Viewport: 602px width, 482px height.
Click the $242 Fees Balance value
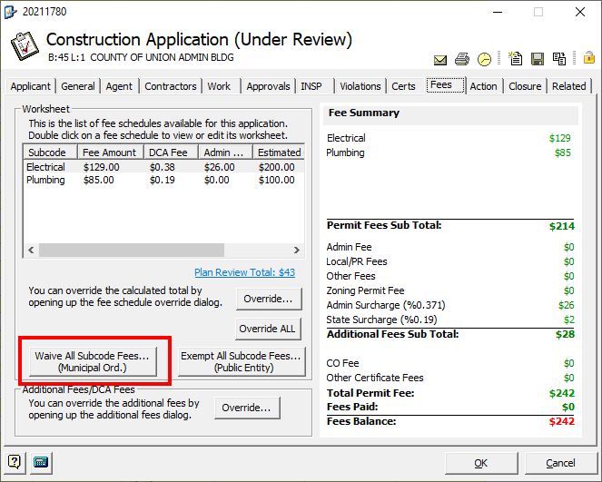pos(562,421)
